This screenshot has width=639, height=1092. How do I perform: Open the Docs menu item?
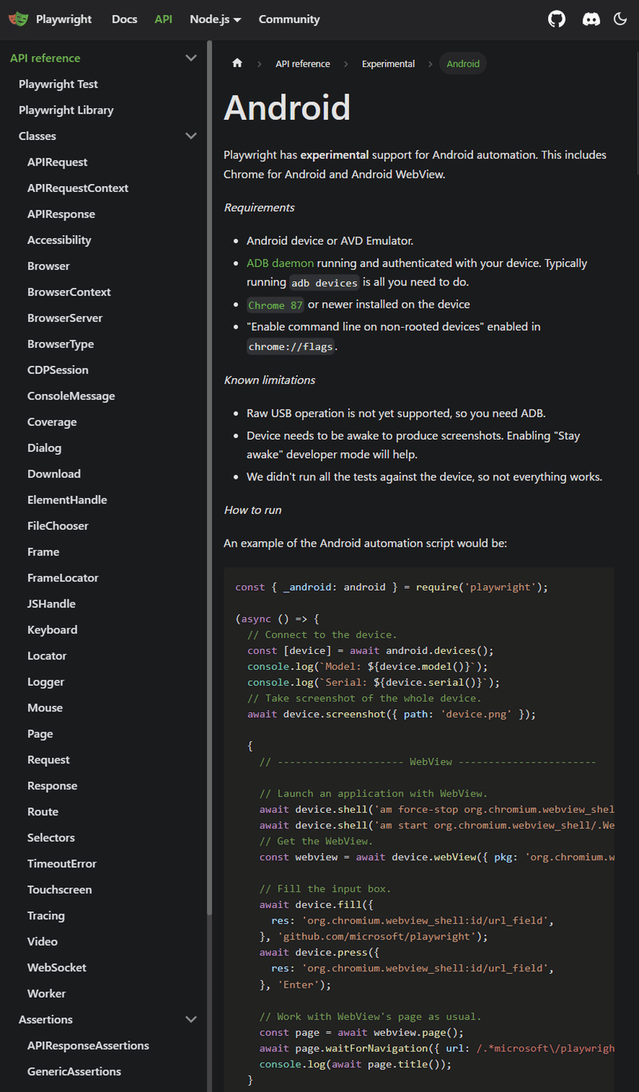click(125, 19)
